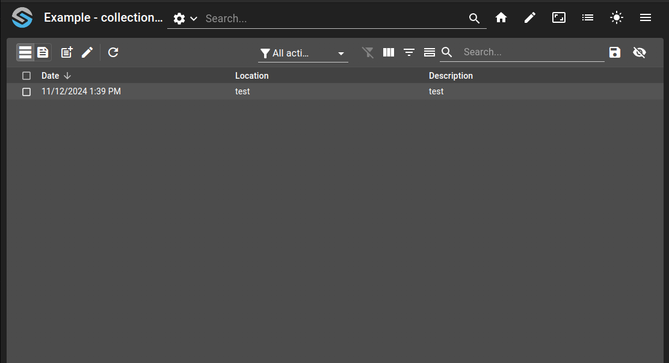Check the select-all checkbox in the header
Screen dimensions: 669x363
pos(26,76)
